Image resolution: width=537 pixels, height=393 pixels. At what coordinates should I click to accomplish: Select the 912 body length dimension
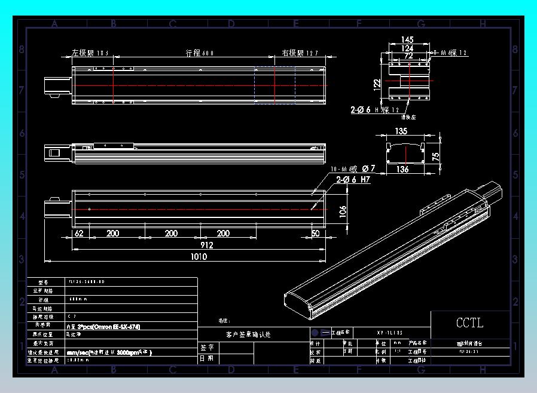[x=206, y=245]
